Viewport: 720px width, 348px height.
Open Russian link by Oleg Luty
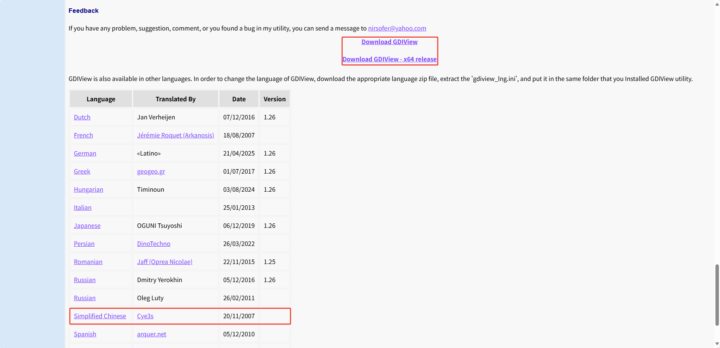[x=85, y=298]
